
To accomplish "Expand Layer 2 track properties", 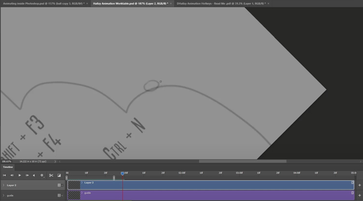I will (3, 185).
